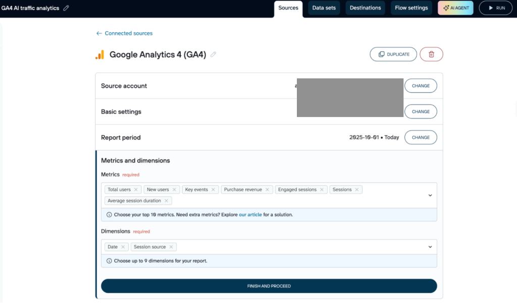Remove the Average session duration metric chip

[x=167, y=200]
